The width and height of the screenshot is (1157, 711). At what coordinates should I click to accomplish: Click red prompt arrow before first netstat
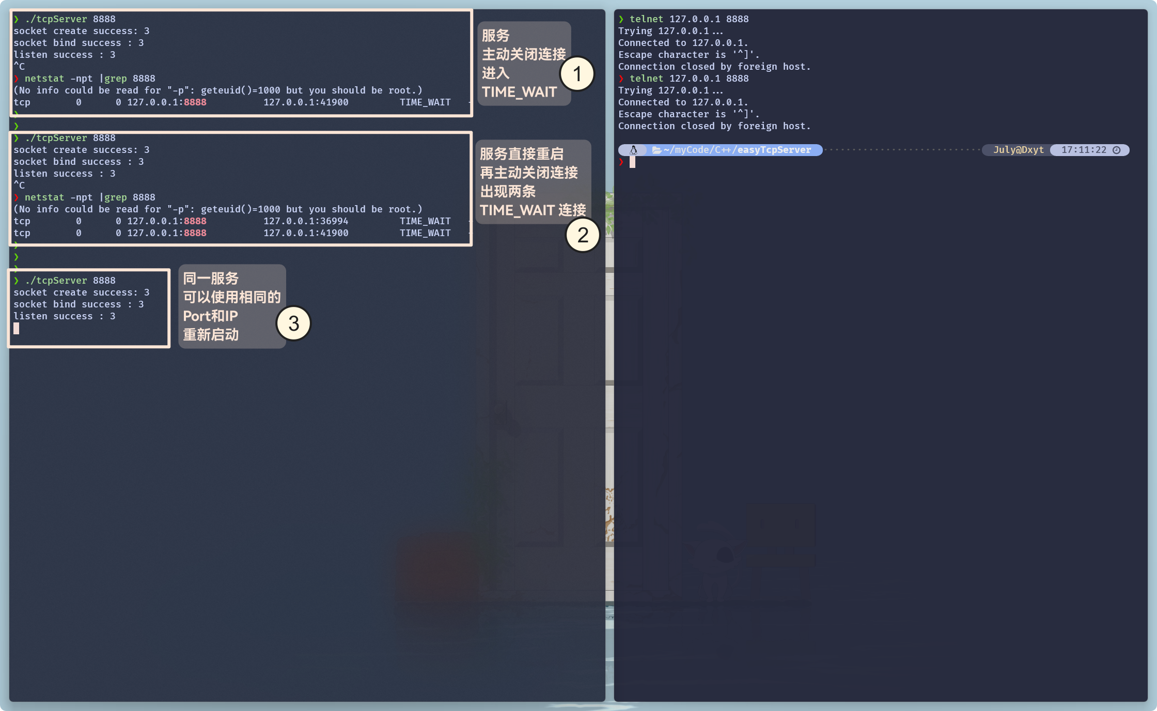click(17, 79)
